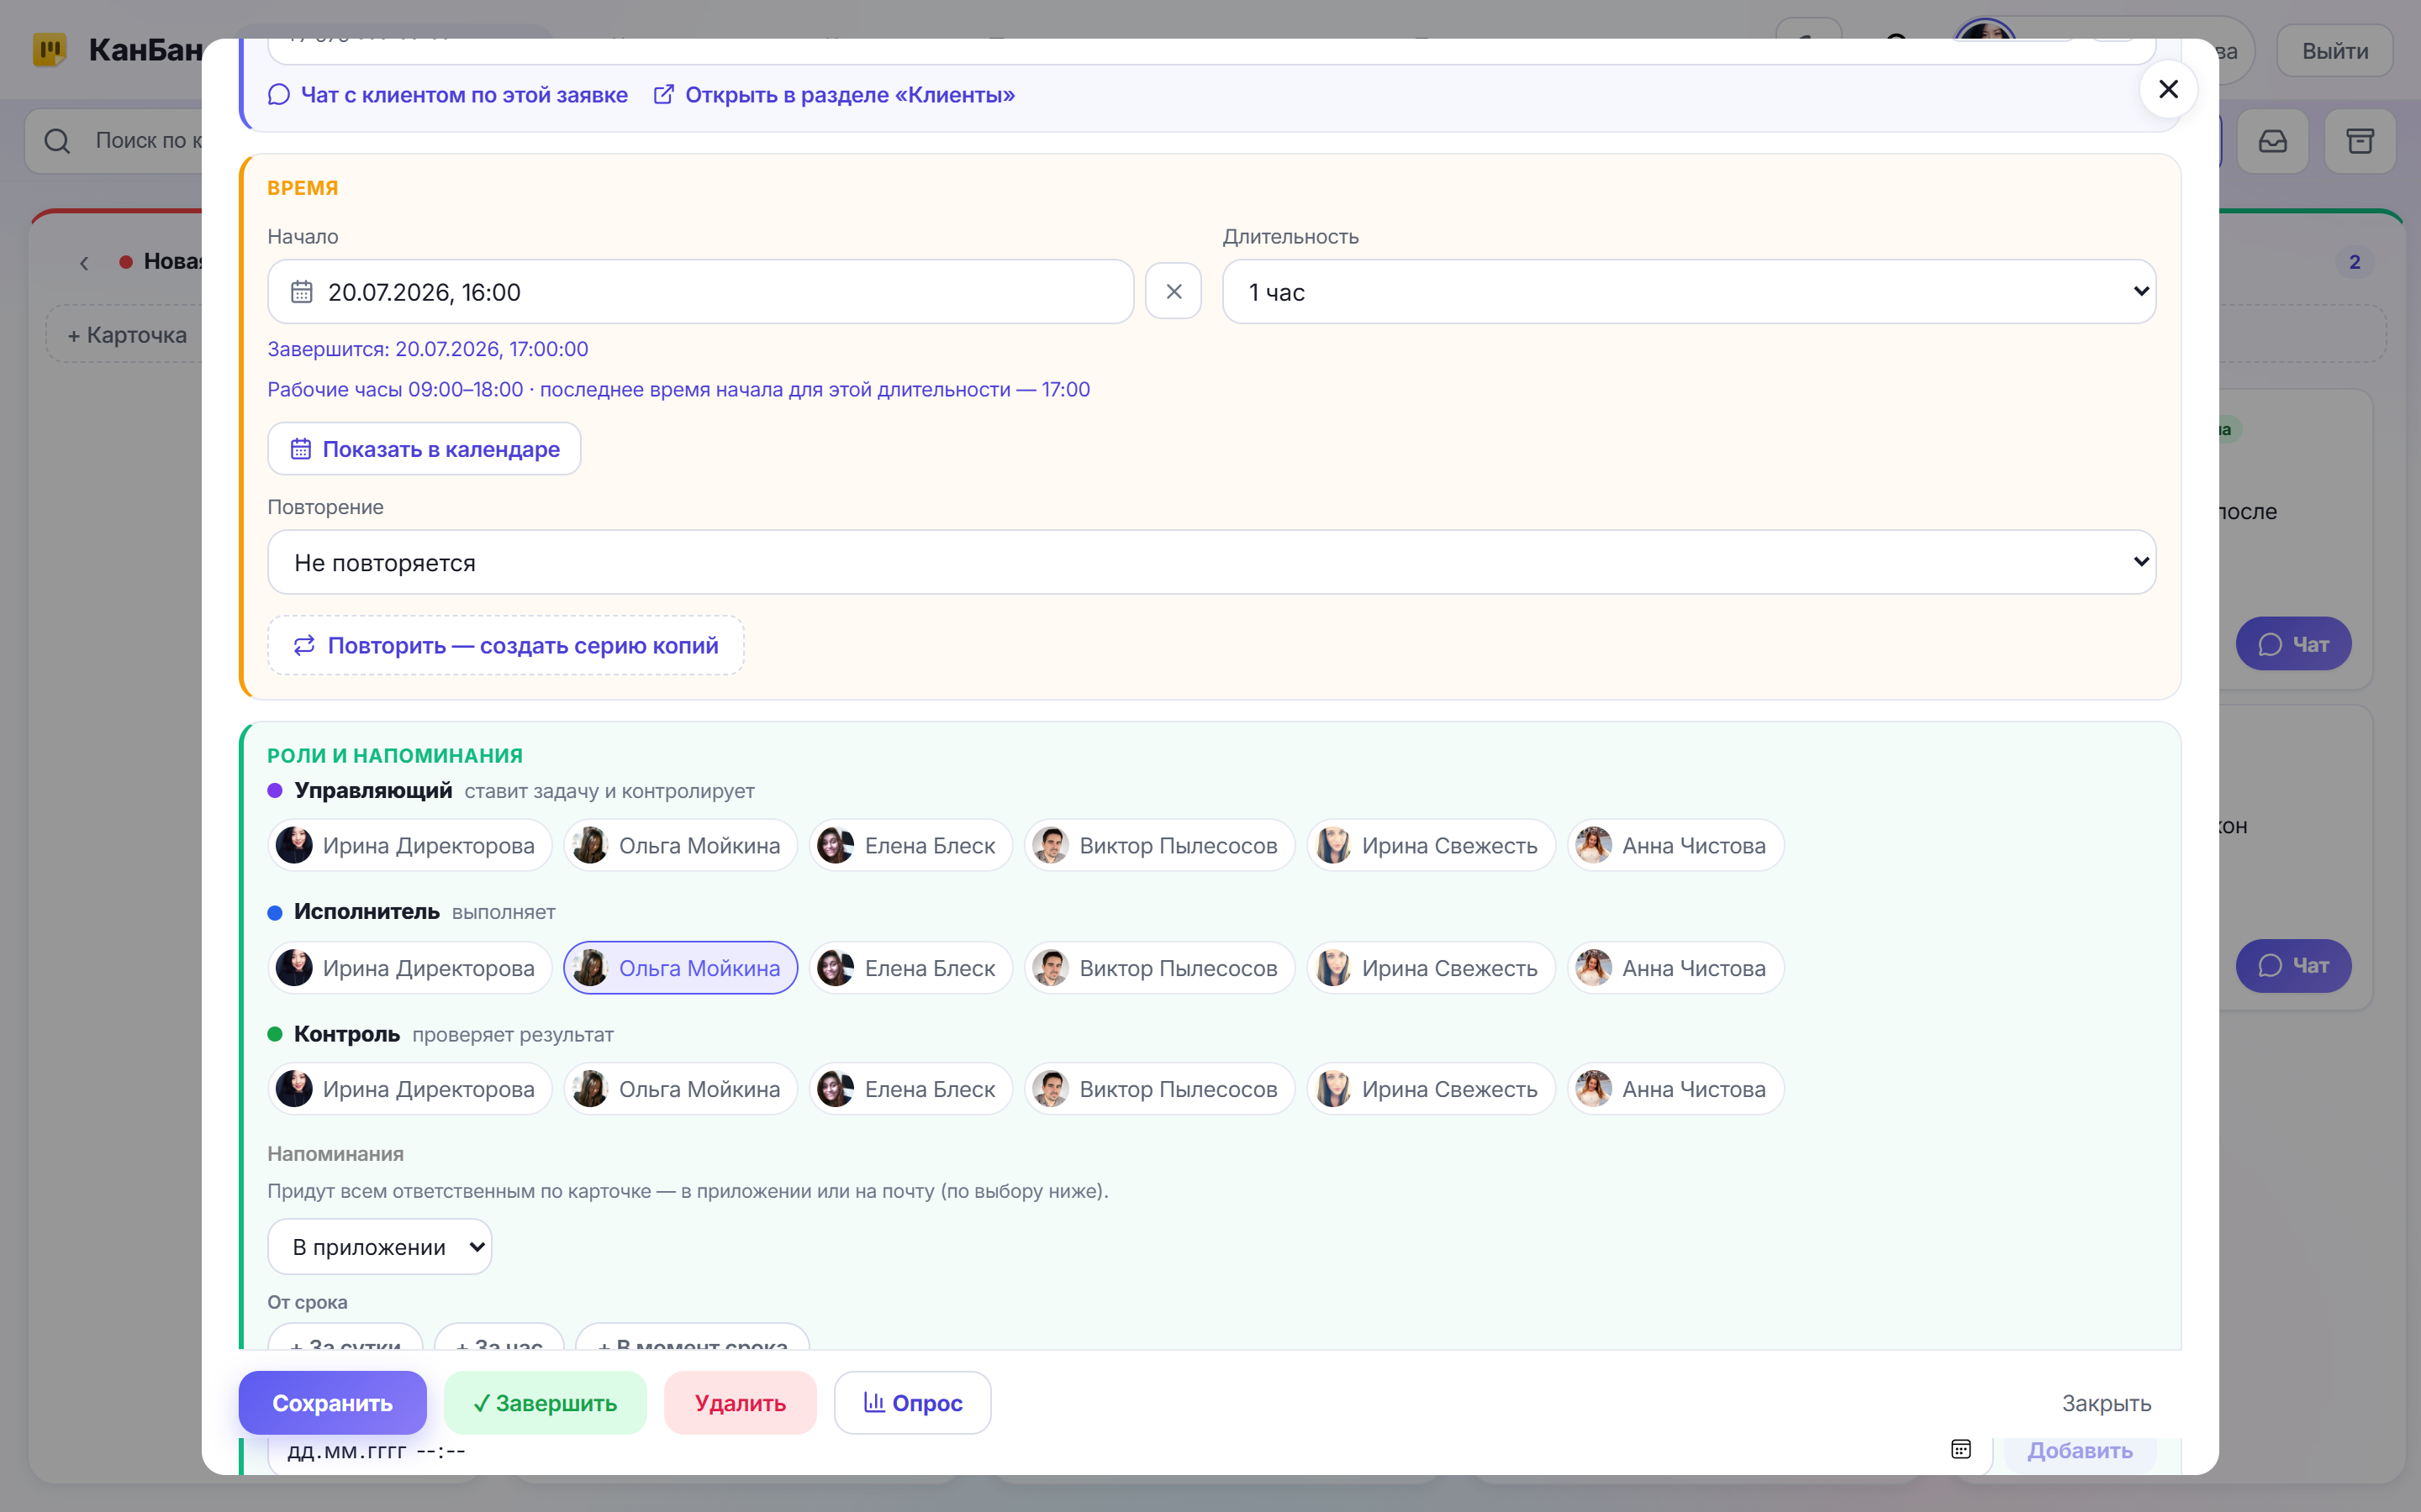This screenshot has height=1512, width=2421.
Task: Open the card in the «Клиенты» section
Action: (x=835, y=95)
